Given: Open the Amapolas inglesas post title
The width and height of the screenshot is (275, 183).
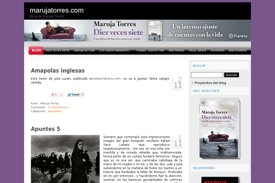Looking at the screenshot, I should (58, 70).
